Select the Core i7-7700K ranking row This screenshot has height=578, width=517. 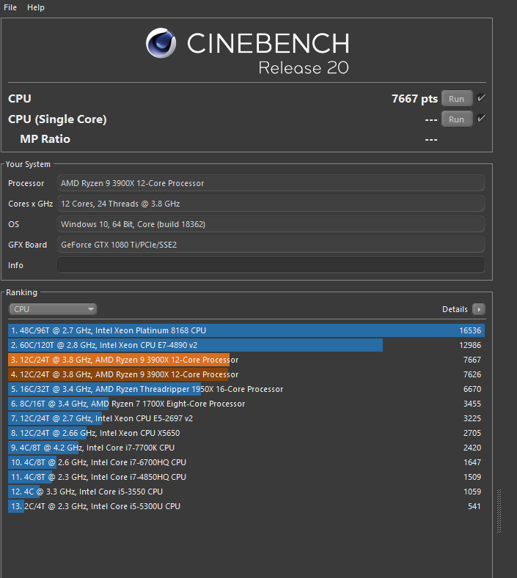pyautogui.click(x=246, y=448)
